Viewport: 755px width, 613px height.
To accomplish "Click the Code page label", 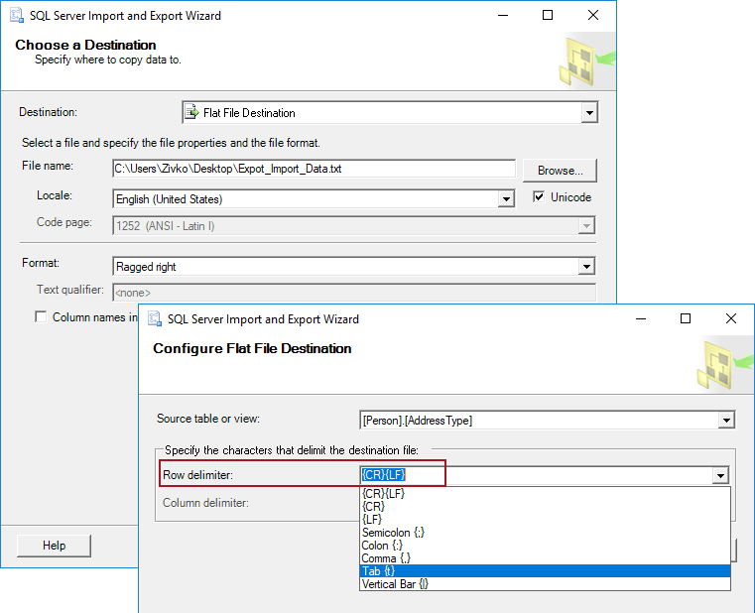I will [x=64, y=222].
